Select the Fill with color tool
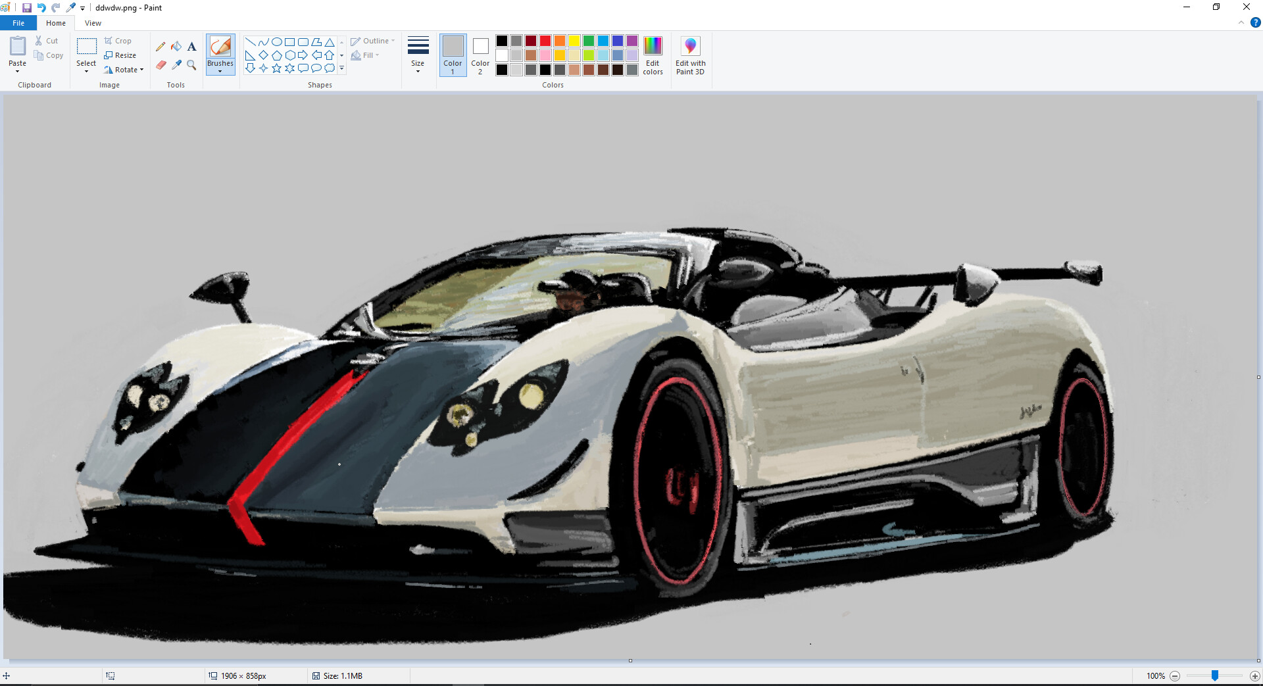Viewport: 1263px width, 686px height. (176, 46)
